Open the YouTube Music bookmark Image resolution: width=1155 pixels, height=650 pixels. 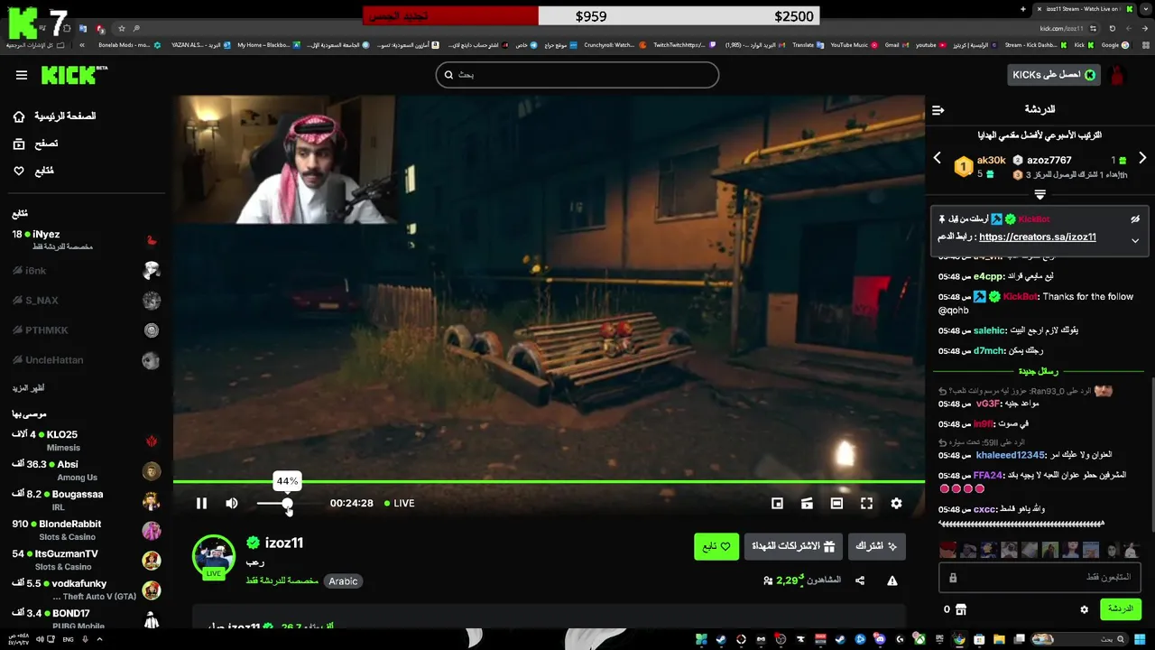click(854, 44)
